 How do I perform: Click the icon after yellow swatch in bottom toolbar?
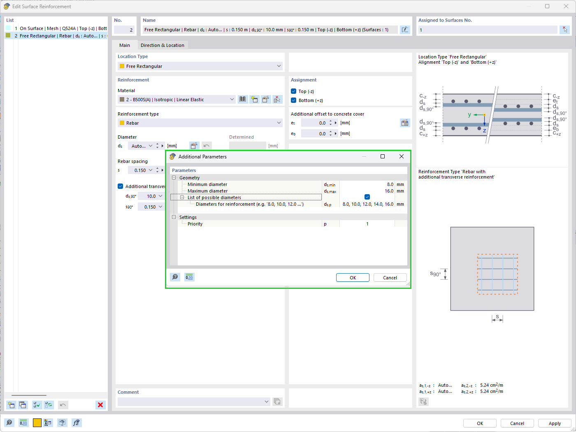(x=48, y=423)
